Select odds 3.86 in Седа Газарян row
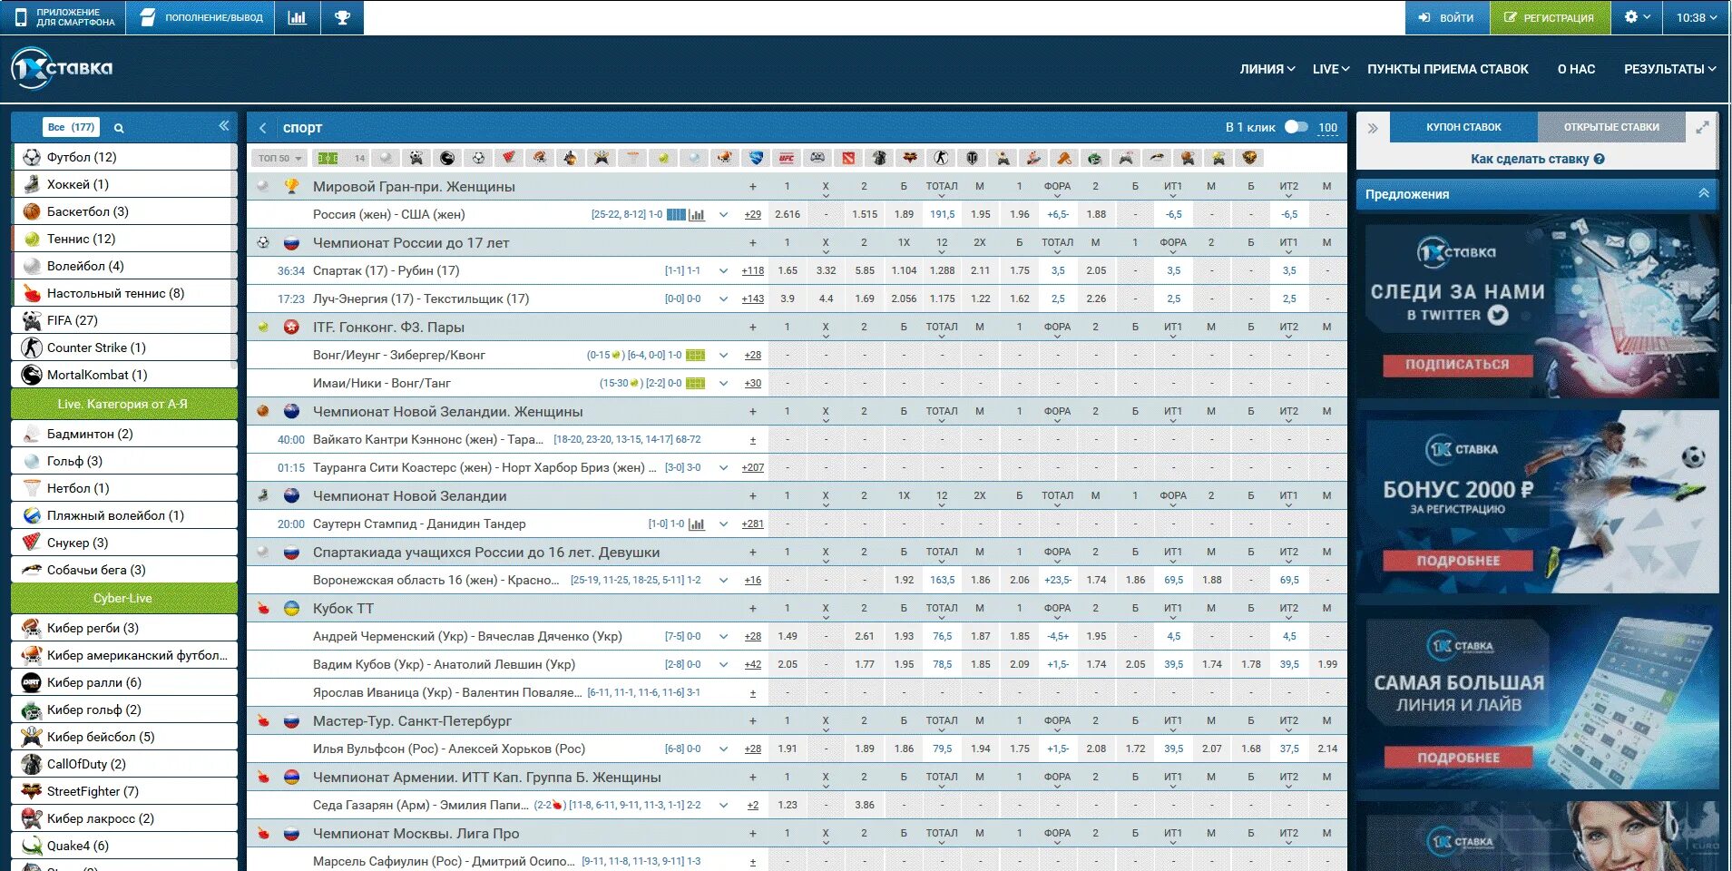Image resolution: width=1732 pixels, height=871 pixels. point(865,806)
